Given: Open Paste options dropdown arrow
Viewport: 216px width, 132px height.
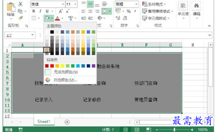Looking at the screenshot, I should [11, 19].
